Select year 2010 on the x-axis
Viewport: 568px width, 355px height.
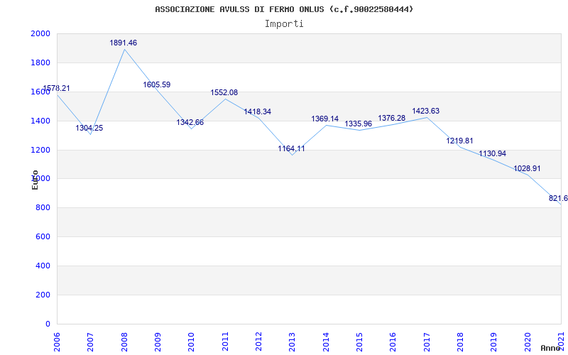[191, 342]
